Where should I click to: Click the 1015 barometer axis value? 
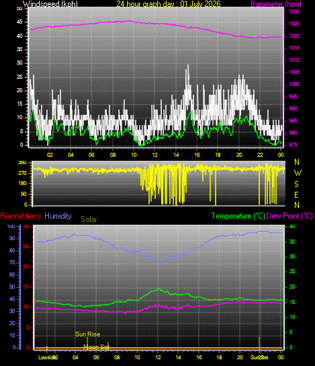pos(294,48)
